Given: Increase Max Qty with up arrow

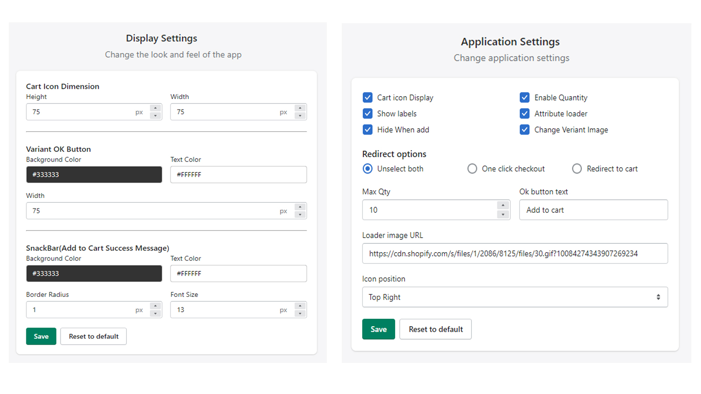Looking at the screenshot, I should coord(503,205).
